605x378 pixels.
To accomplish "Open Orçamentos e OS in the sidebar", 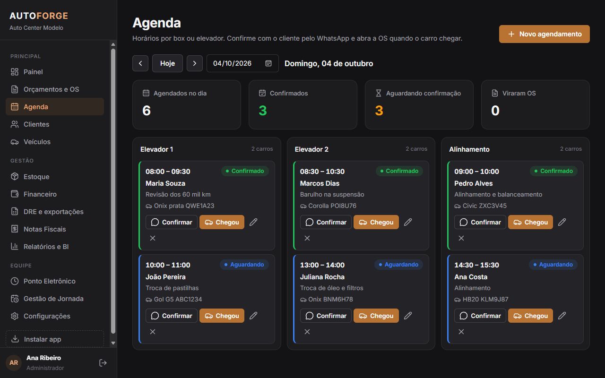I will (x=55, y=89).
